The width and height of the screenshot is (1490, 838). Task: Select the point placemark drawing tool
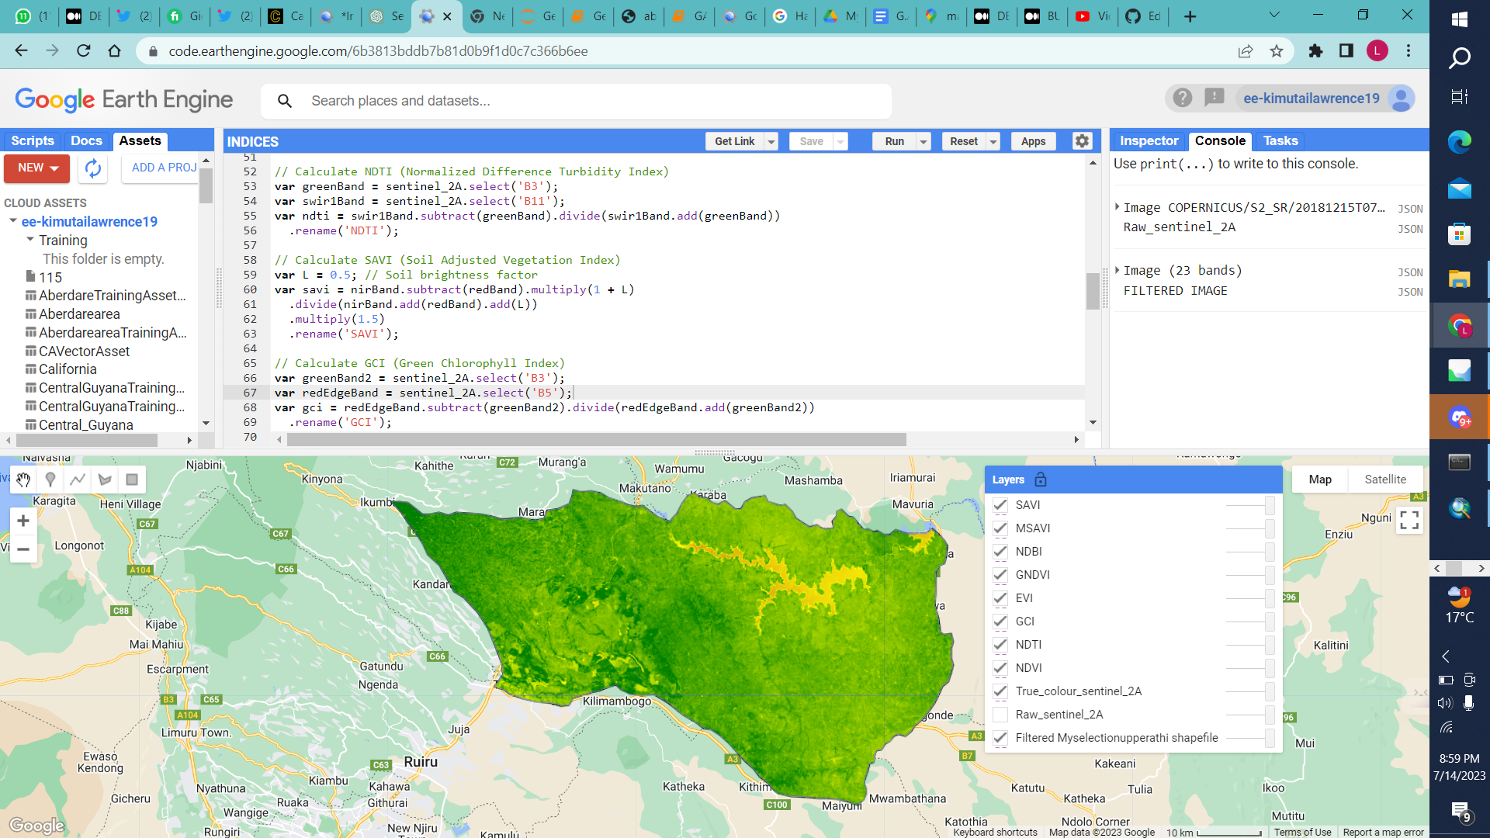coord(50,480)
